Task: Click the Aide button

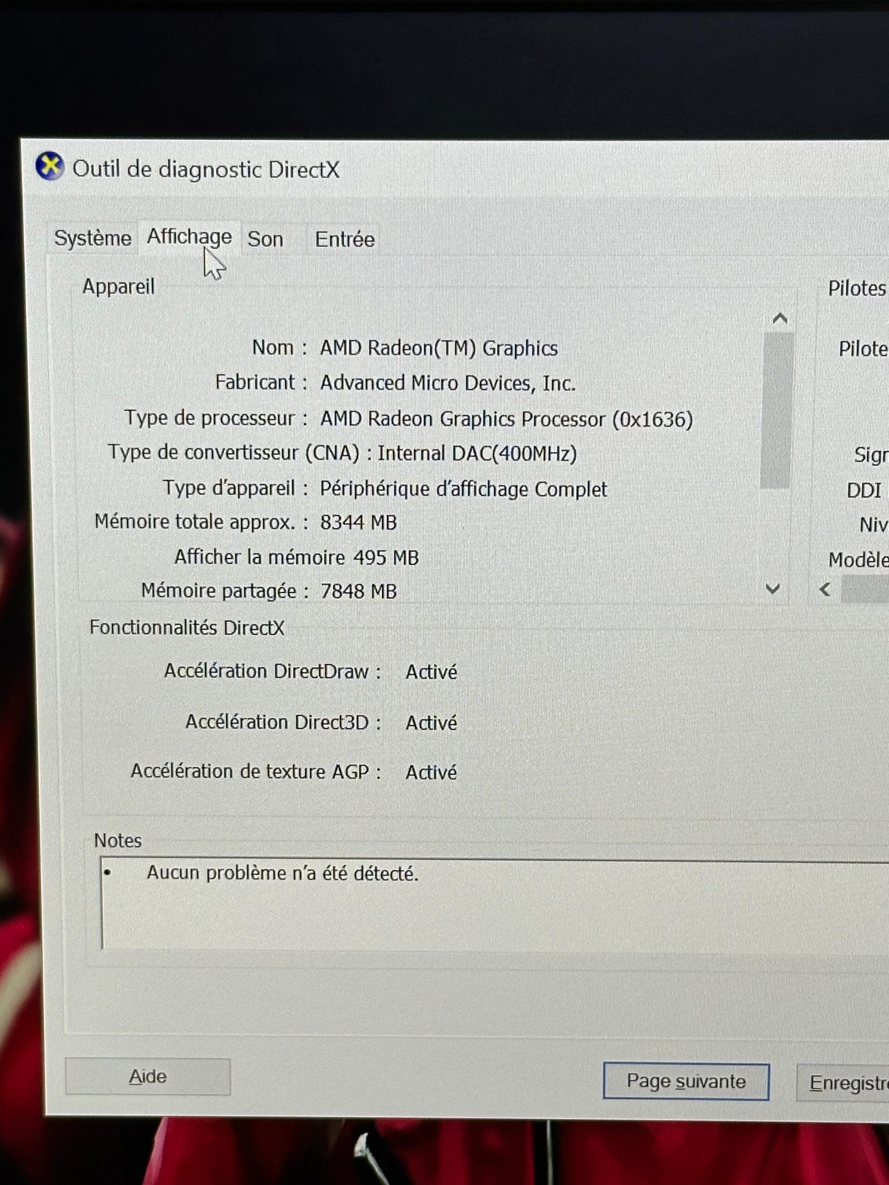Action: coord(148,1076)
